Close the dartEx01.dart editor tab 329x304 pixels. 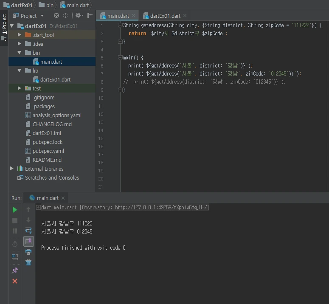[185, 16]
